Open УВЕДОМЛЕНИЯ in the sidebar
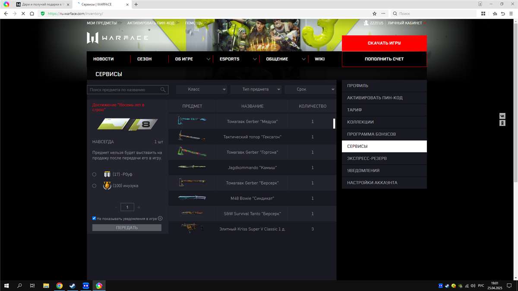The width and height of the screenshot is (518, 291). click(x=384, y=171)
